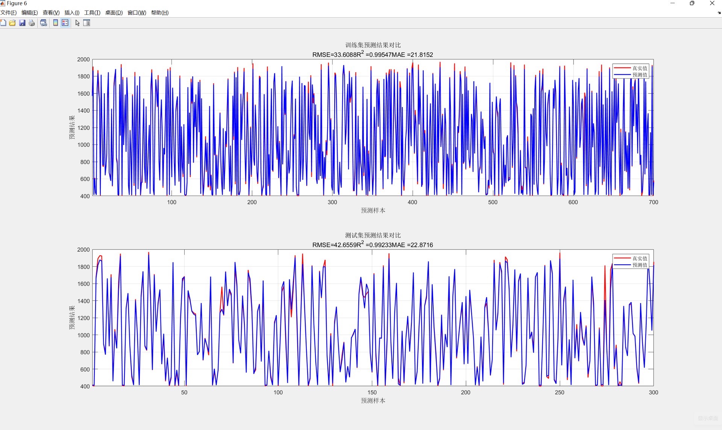Click the MATLAB logo icon in title bar

(x=3, y=3)
